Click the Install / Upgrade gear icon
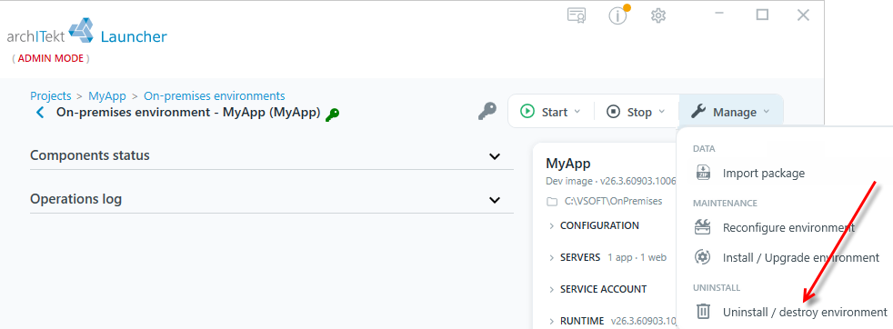893x329 pixels. click(703, 256)
